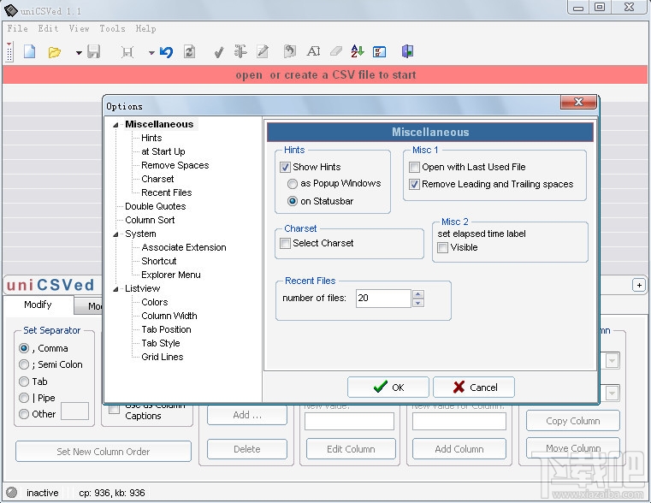Open the Edit menu
Image resolution: width=651 pixels, height=503 pixels.
click(x=48, y=28)
